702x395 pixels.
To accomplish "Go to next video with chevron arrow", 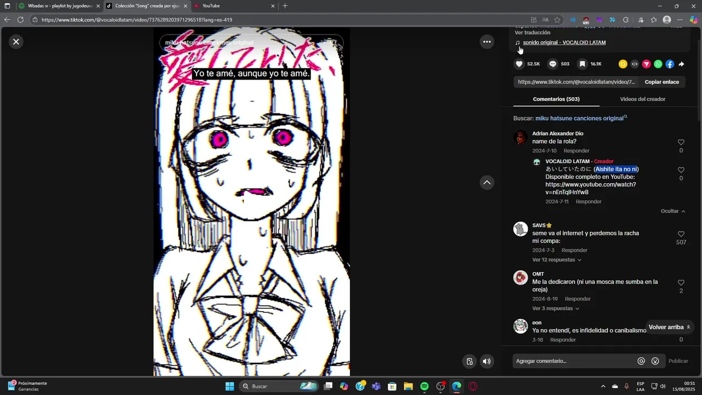I will click(x=487, y=183).
